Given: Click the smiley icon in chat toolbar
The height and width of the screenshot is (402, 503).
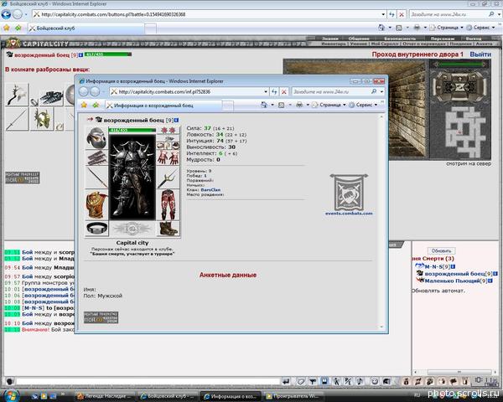Looking at the screenshot, I should (x=375, y=381).
